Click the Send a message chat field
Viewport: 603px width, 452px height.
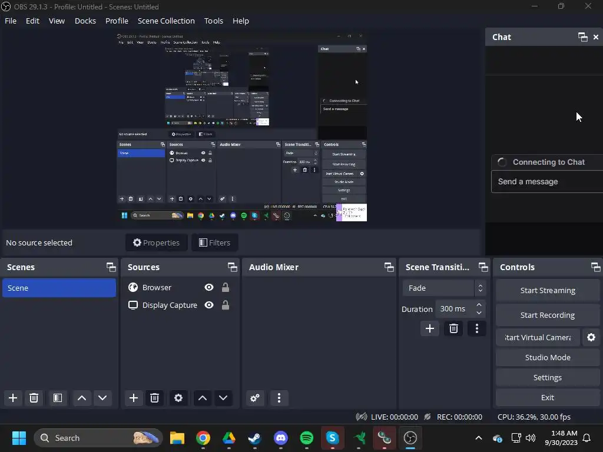(547, 181)
